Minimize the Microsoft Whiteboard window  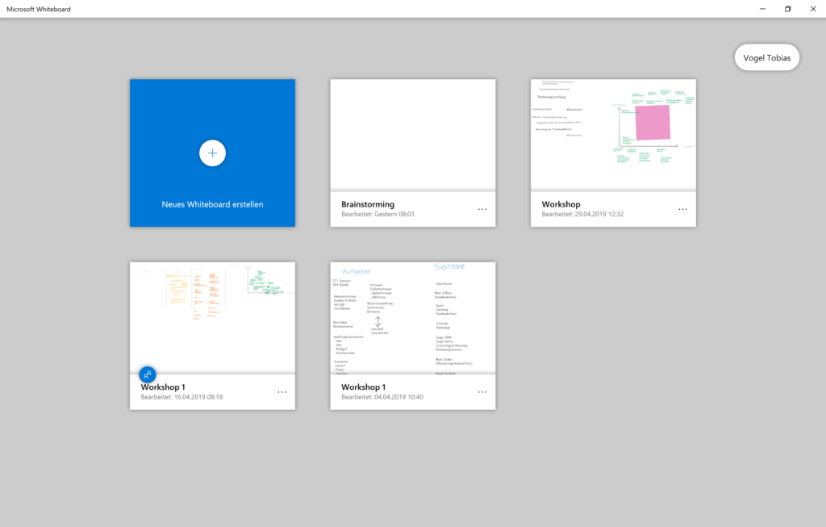point(762,9)
